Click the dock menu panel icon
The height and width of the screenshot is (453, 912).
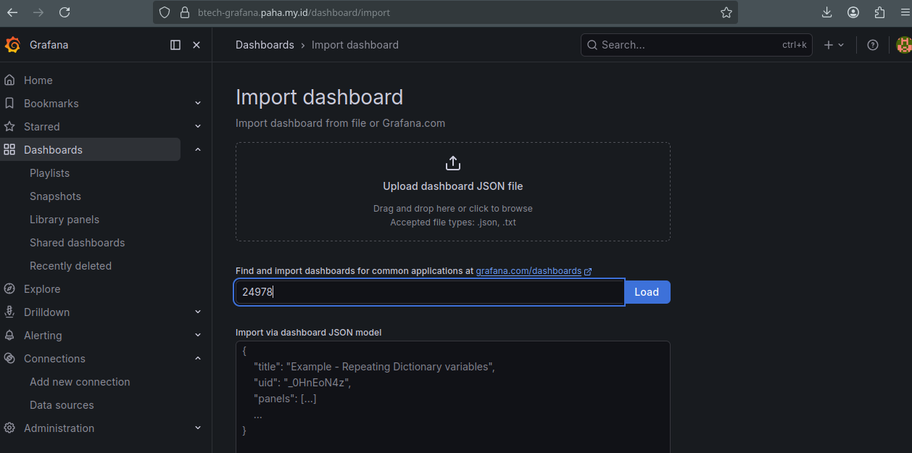(x=175, y=45)
